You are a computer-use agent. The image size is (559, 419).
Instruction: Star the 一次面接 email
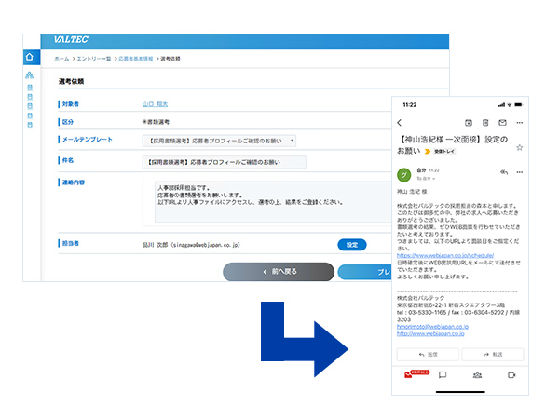coord(520,147)
